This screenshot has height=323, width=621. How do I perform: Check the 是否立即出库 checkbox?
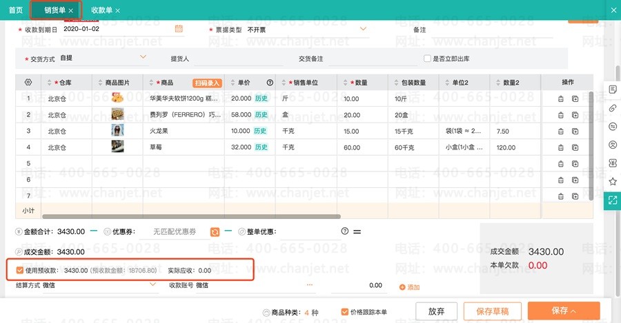428,59
